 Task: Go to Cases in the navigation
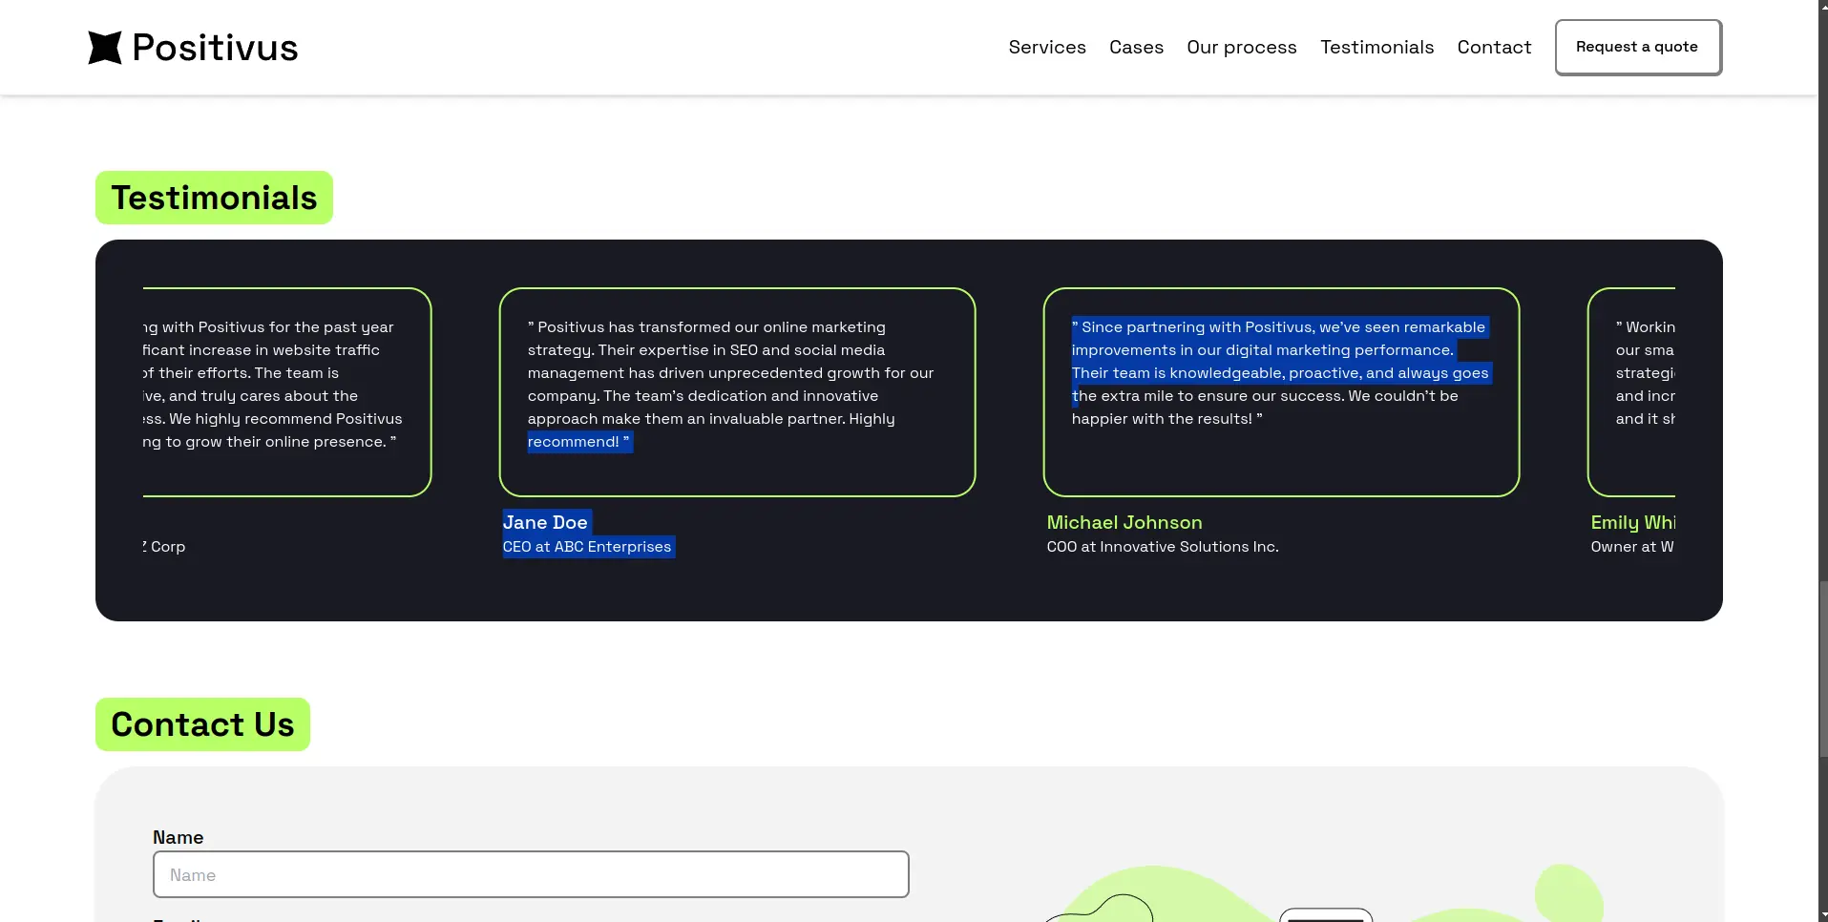(1136, 48)
